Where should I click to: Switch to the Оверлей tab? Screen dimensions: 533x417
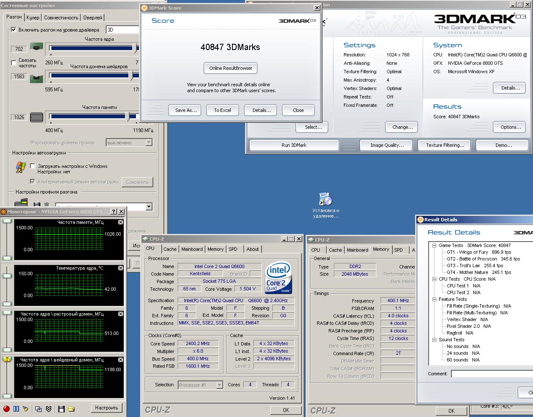93,18
